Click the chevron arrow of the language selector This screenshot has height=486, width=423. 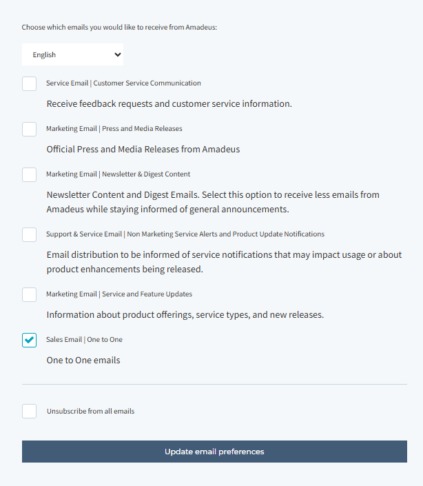point(118,55)
